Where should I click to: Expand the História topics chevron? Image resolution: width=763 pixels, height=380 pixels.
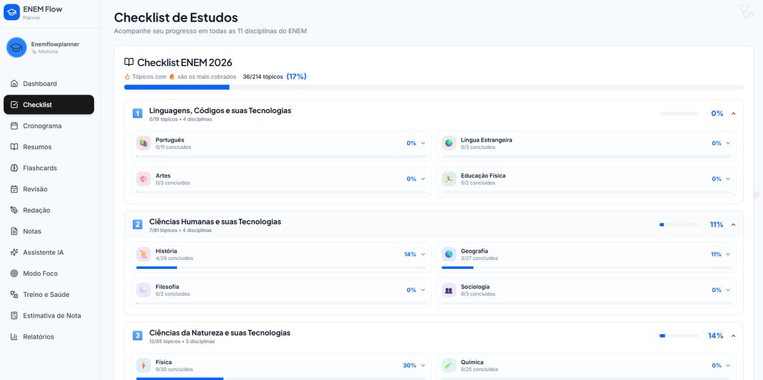click(423, 254)
